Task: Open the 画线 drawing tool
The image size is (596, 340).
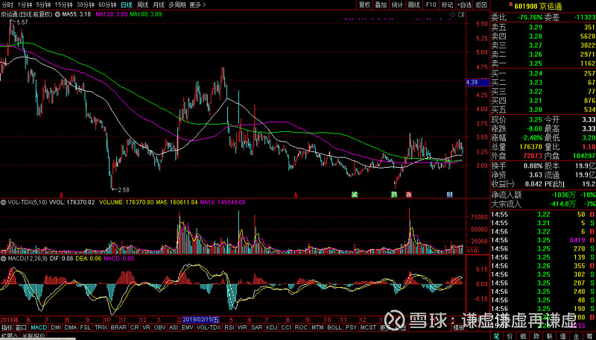Action: coord(414,5)
